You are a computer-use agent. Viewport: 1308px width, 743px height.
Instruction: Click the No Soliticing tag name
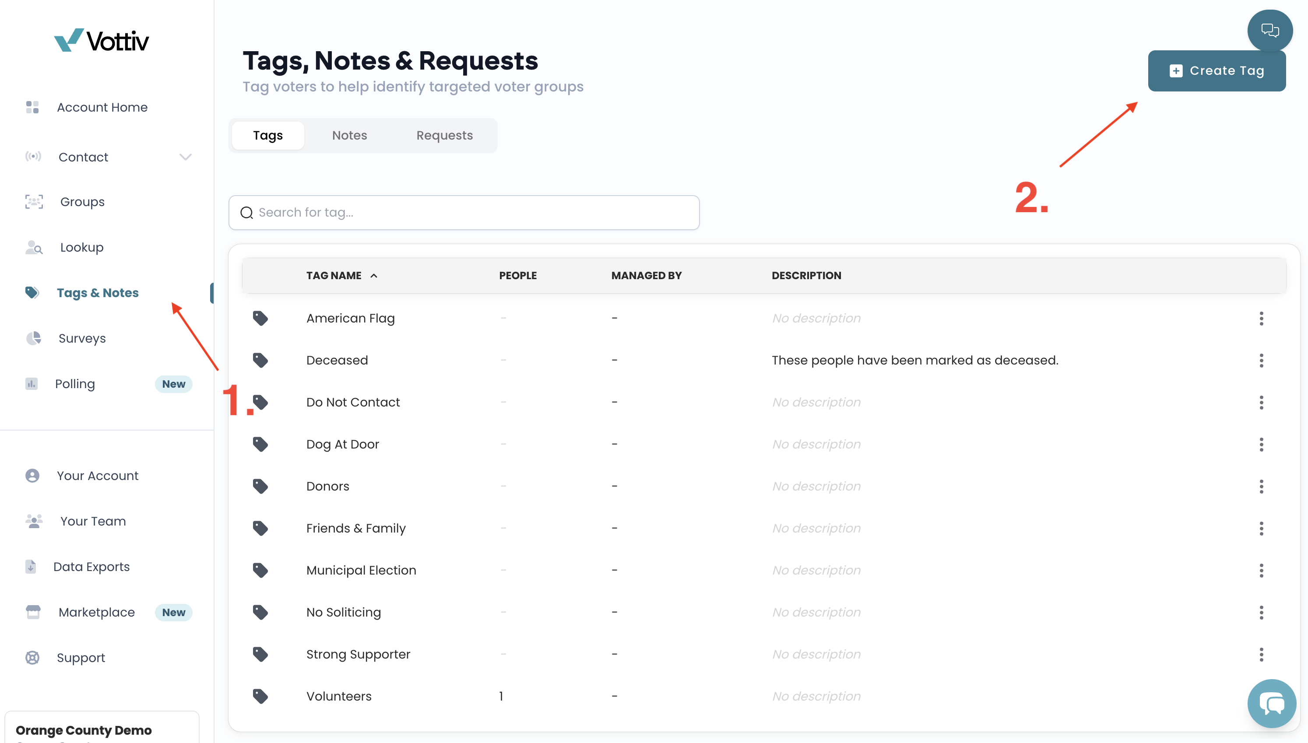(x=344, y=612)
